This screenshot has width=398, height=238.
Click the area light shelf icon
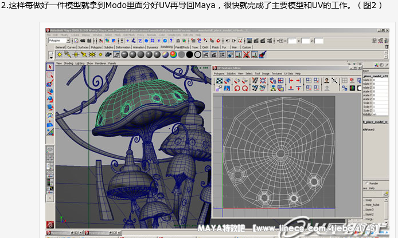(92, 54)
